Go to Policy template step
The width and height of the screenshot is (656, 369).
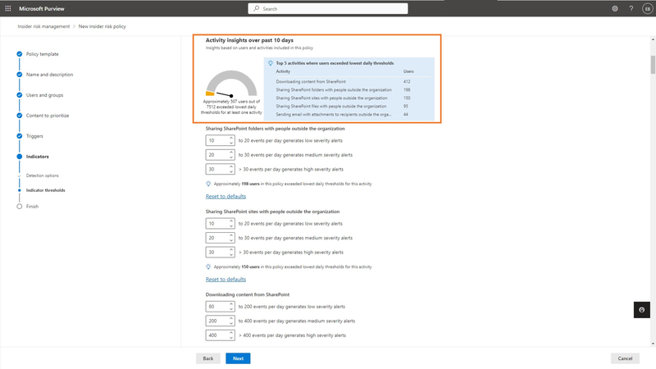43,54
